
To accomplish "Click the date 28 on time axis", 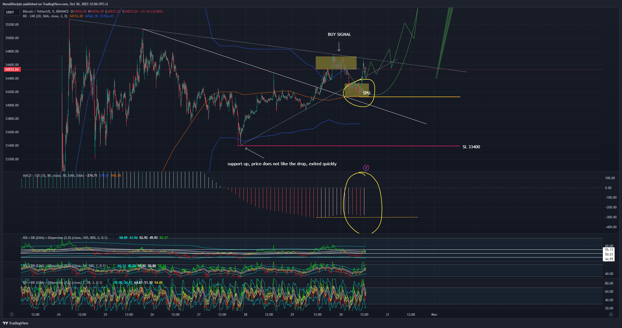I will click(246, 315).
